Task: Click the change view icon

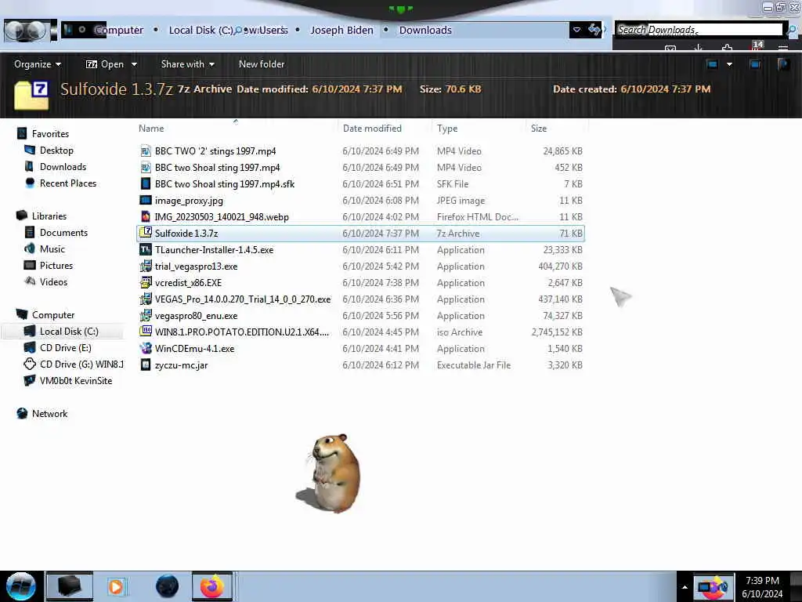Action: 712,64
